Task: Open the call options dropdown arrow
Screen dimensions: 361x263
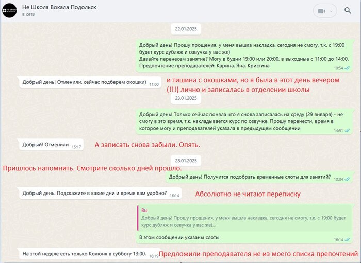Action: [x=331, y=11]
